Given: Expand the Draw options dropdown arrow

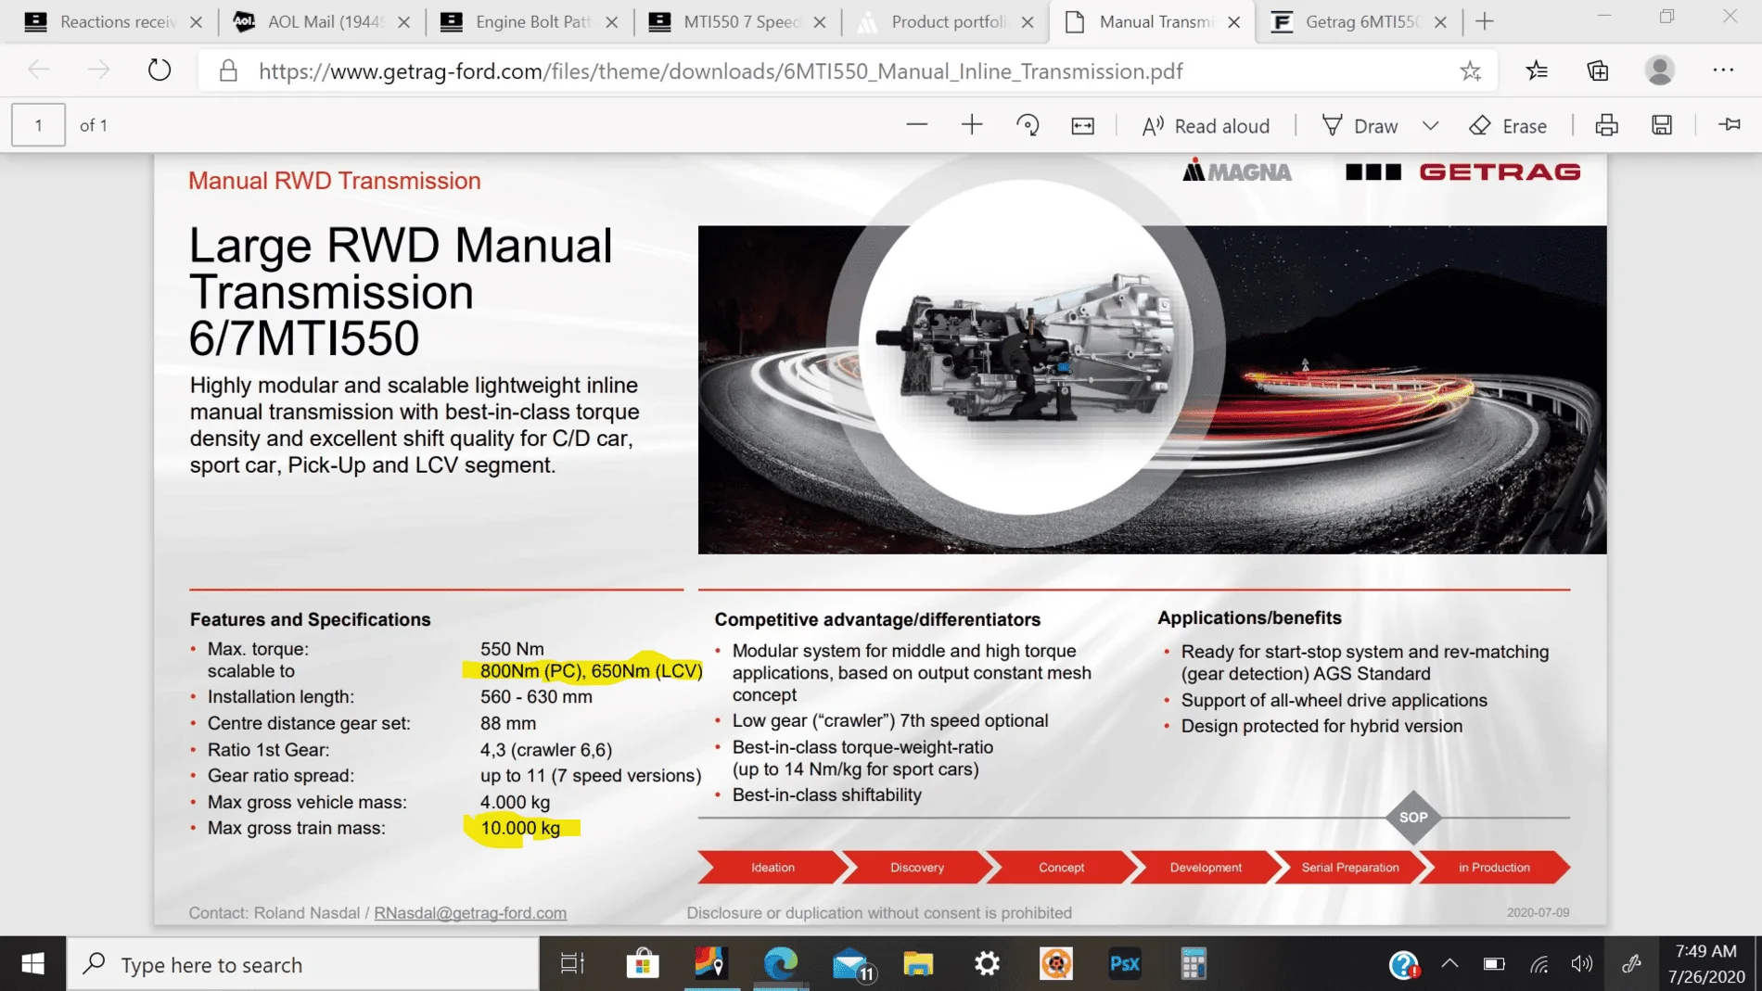Looking at the screenshot, I should pos(1430,126).
